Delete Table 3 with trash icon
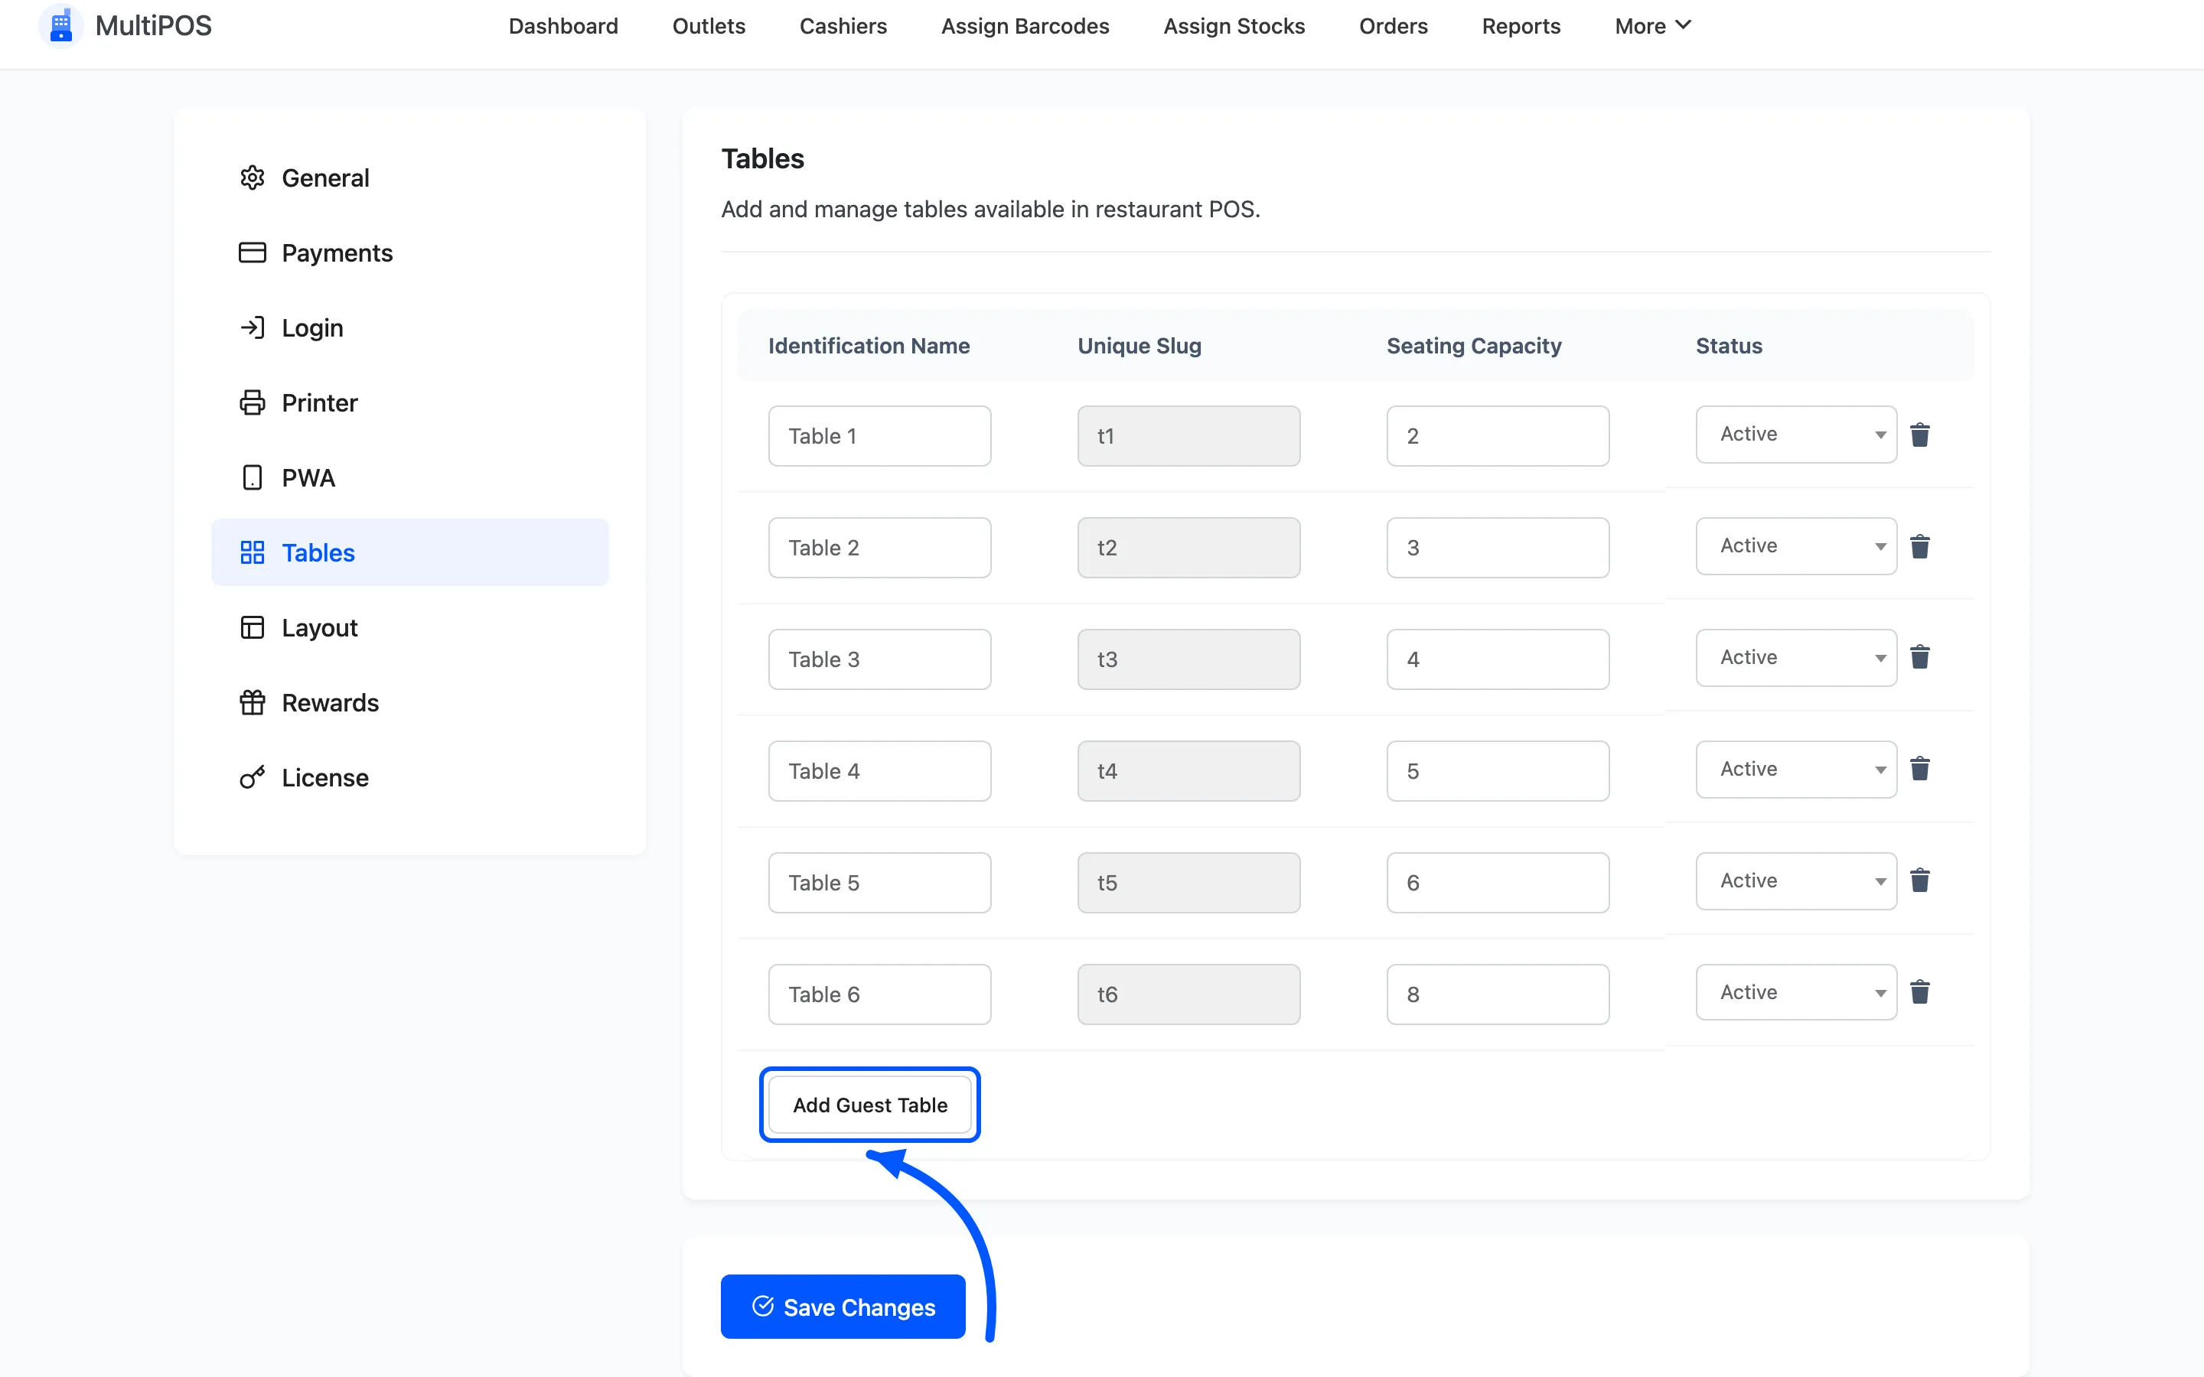Screen dimensions: 2204x1377 (x=1920, y=658)
